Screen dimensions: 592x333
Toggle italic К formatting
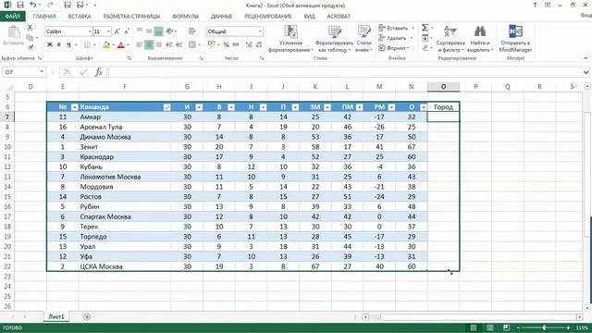[59, 45]
